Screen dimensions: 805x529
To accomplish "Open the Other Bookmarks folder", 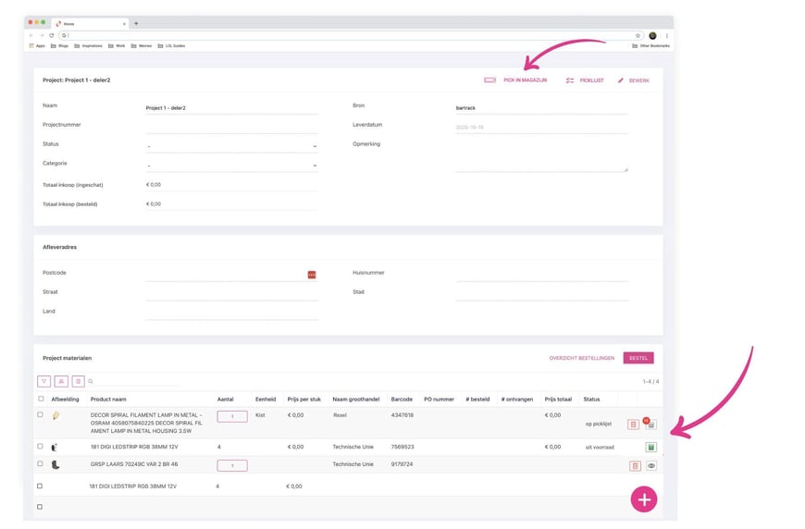I will pyautogui.click(x=651, y=45).
